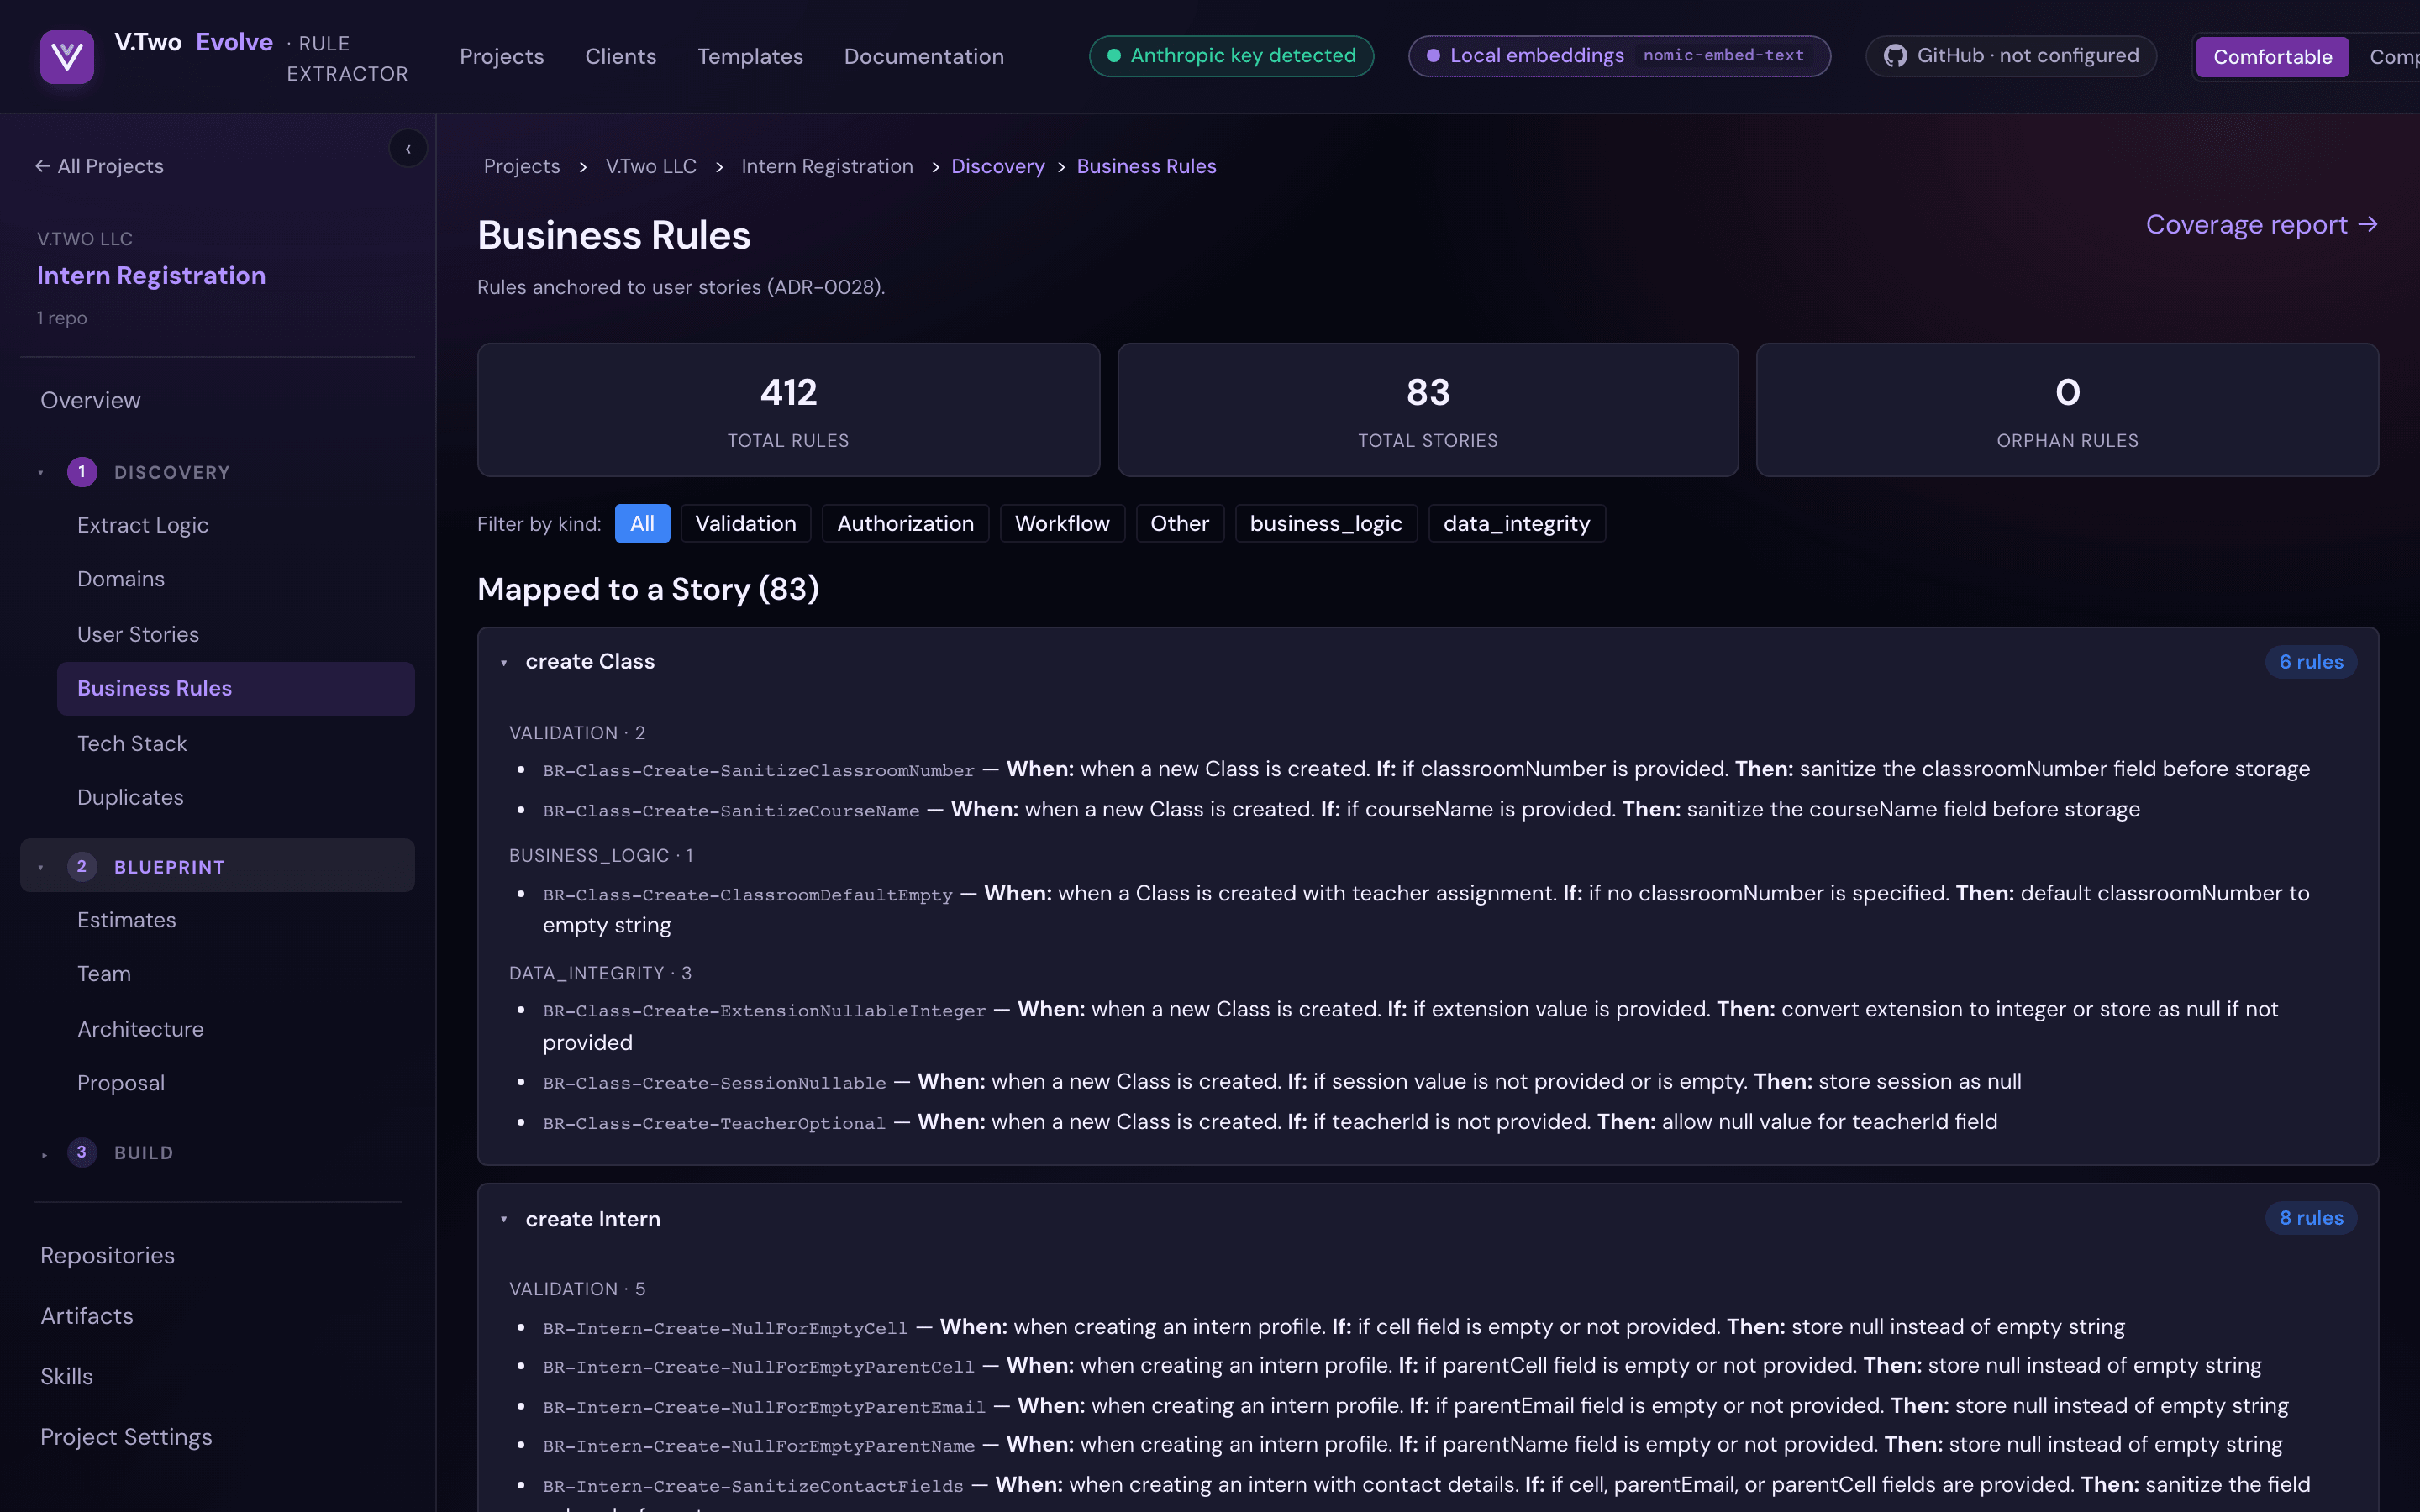Image resolution: width=2420 pixels, height=1512 pixels.
Task: Click the Blueprint step 2 badge
Action: pos(82,866)
